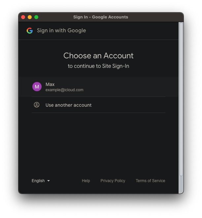This screenshot has height=218, width=202.
Task: Maximize the window with the green button
Action: coord(36,17)
